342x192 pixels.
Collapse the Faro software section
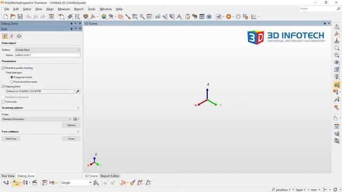[79, 132]
